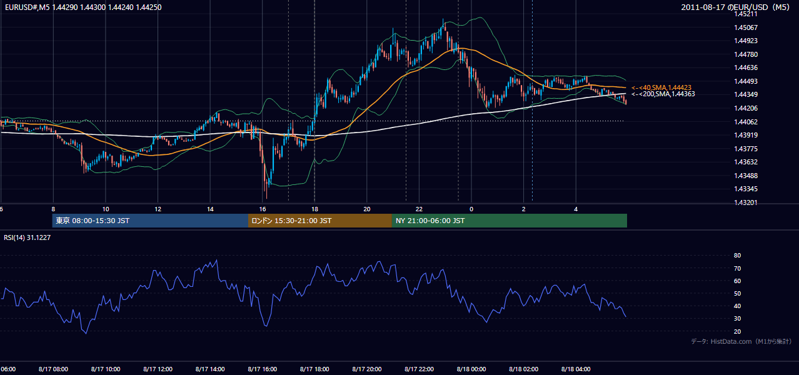Click bottom time label 8/17 12:00

[x=158, y=369]
